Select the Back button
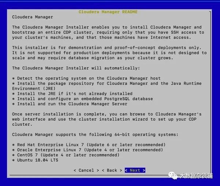 (112, 170)
